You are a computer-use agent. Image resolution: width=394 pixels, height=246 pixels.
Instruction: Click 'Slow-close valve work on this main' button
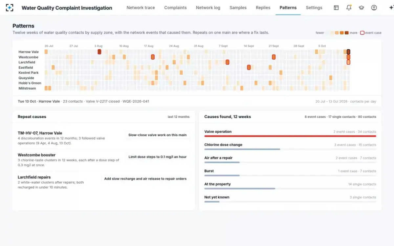click(157, 135)
